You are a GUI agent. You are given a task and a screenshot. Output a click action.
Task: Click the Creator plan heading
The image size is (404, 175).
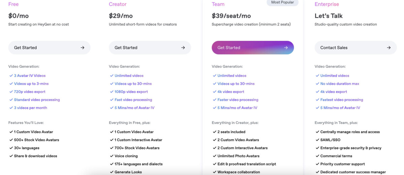coord(118,4)
